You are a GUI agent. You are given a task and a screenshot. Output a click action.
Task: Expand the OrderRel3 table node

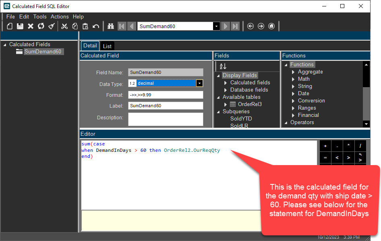tap(226, 105)
